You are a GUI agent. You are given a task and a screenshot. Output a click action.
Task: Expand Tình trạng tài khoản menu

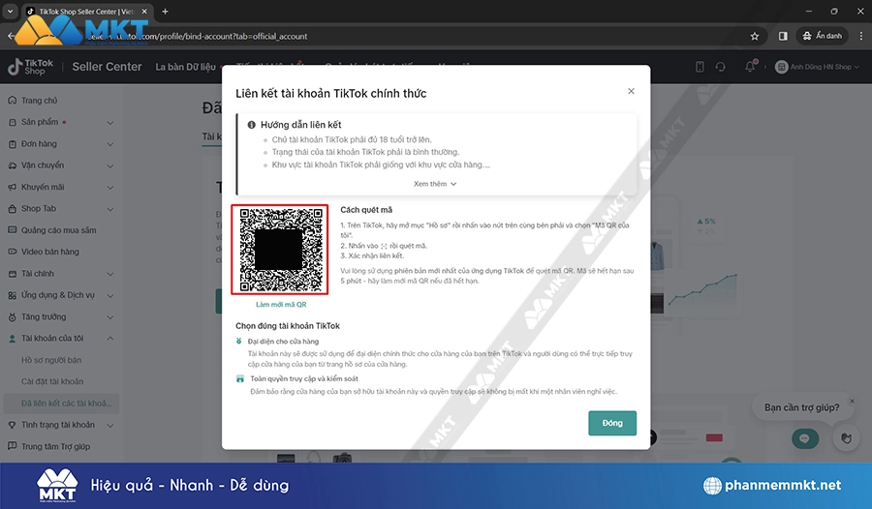pyautogui.click(x=109, y=426)
